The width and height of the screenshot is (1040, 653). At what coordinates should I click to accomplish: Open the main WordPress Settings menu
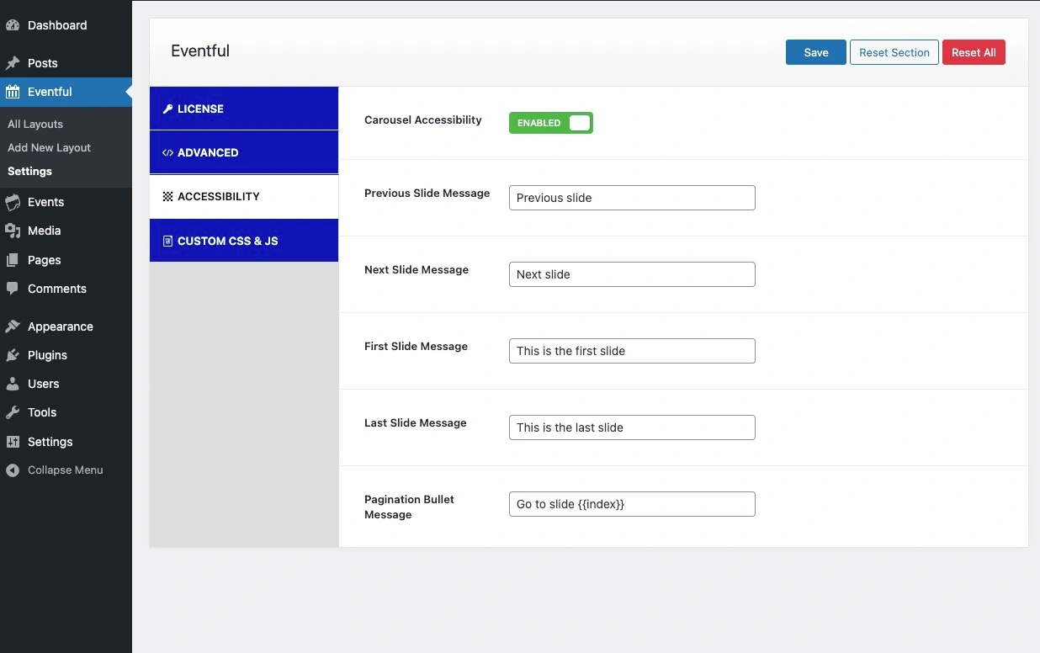pos(66,442)
